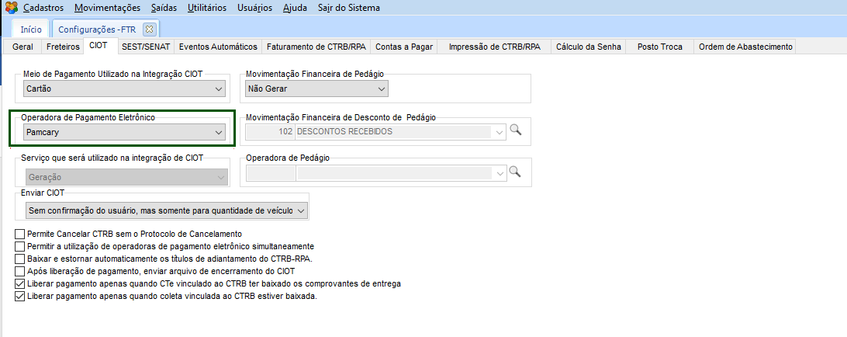Open the Enviar CIOT dropdown
This screenshot has height=337, width=847.
coord(167,210)
